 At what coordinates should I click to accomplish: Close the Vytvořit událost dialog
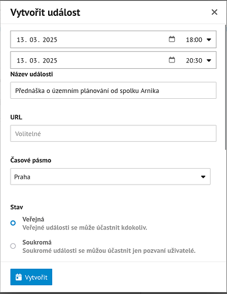[214, 12]
